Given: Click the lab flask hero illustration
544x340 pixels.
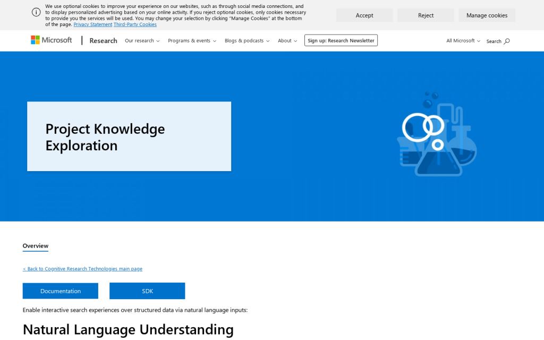Looking at the screenshot, I should [x=437, y=134].
